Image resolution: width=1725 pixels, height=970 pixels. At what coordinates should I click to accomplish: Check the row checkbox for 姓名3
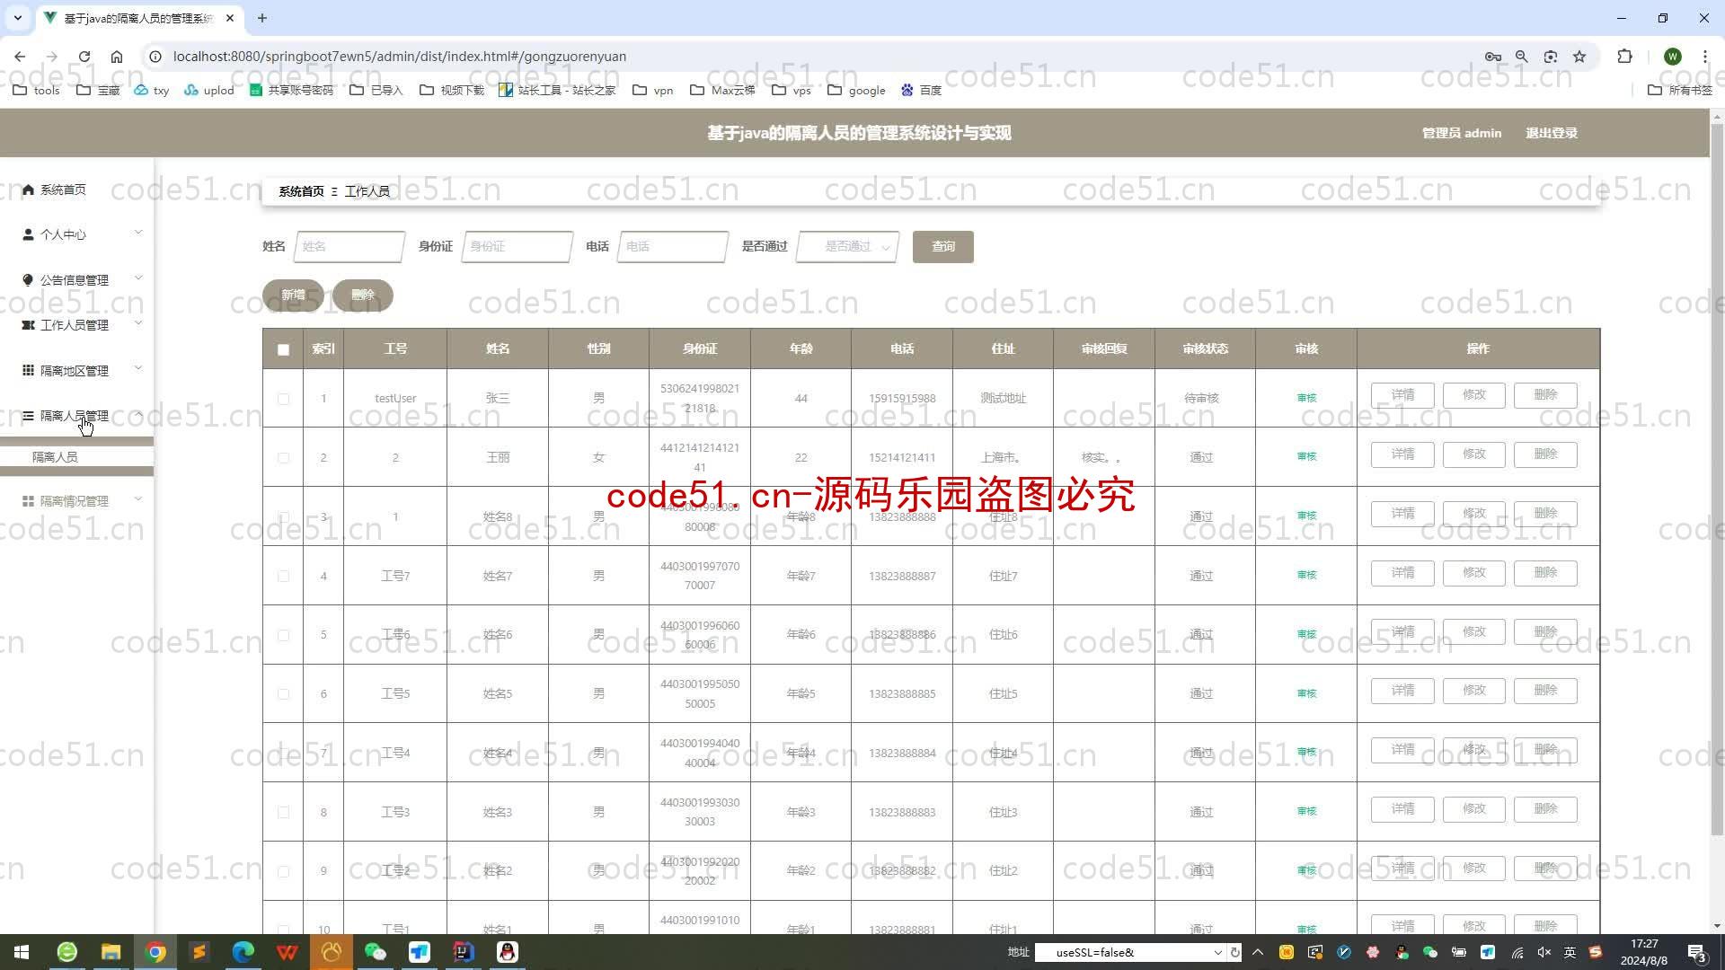[x=283, y=812]
